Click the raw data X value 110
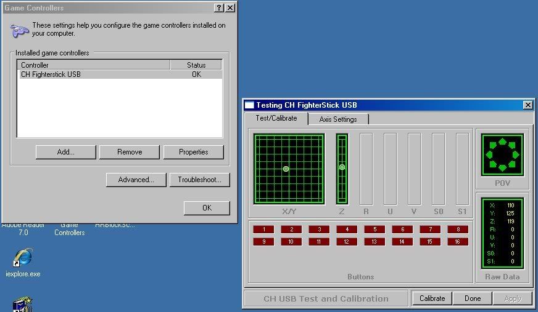The image size is (538, 312). 511,206
